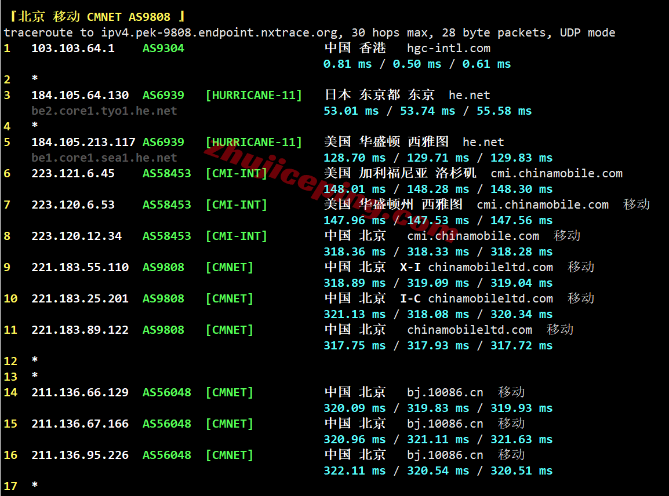
Task: Click hostname be2.core1.tyo1.he.net
Action: tap(104, 111)
